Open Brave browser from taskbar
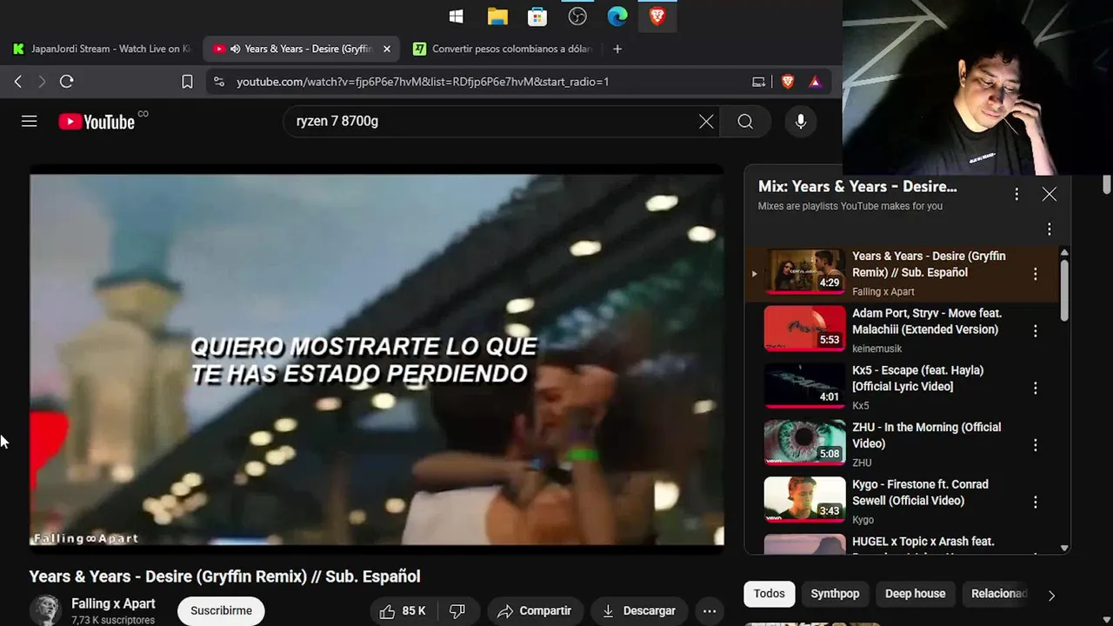1113x626 pixels. [657, 17]
